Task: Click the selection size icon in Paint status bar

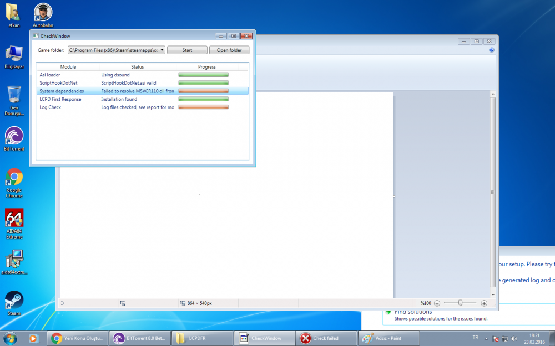Action: click(x=123, y=303)
